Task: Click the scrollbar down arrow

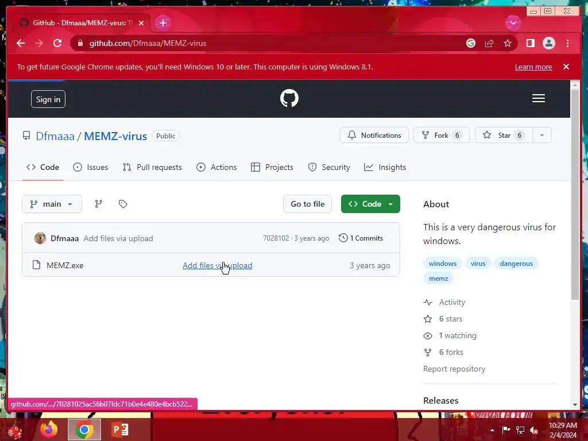Action: click(x=575, y=405)
